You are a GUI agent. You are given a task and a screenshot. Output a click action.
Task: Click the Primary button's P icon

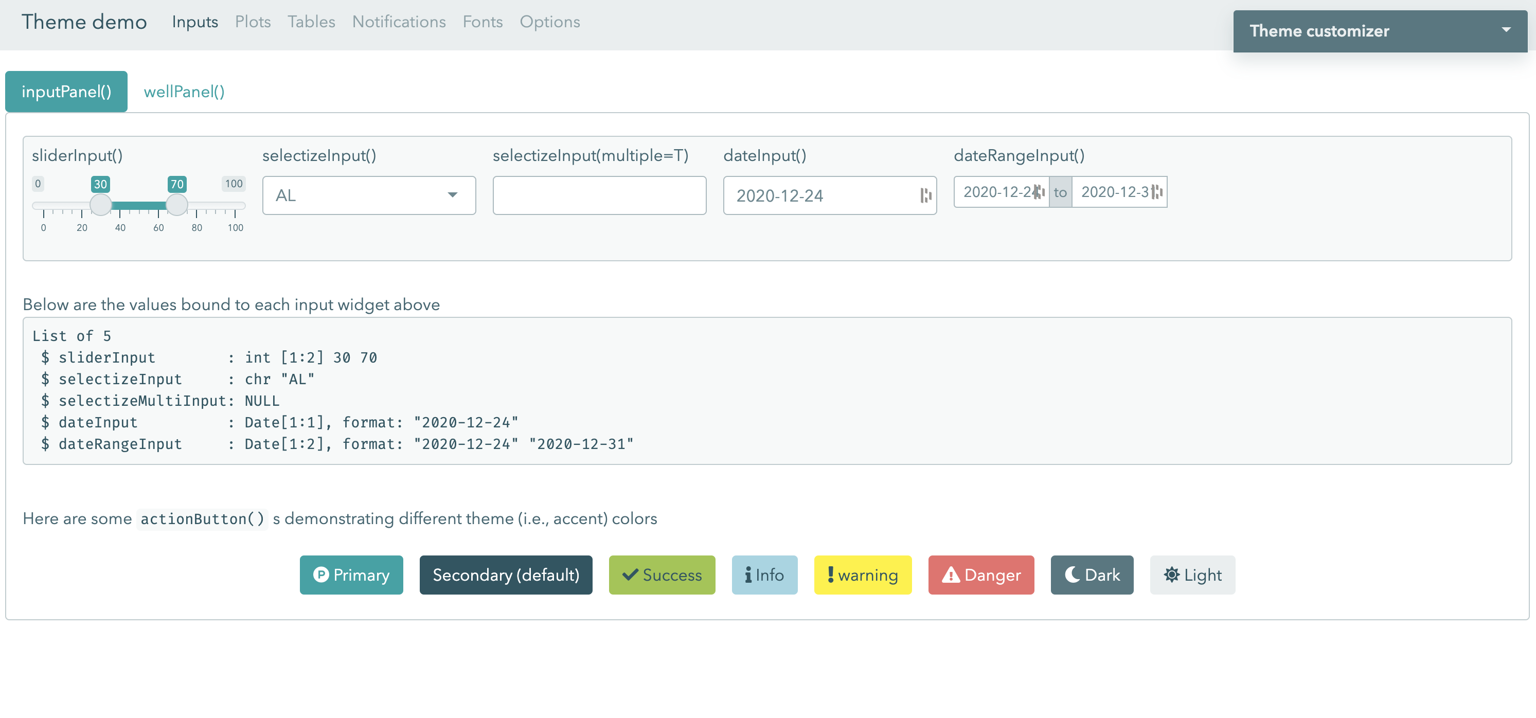point(321,575)
